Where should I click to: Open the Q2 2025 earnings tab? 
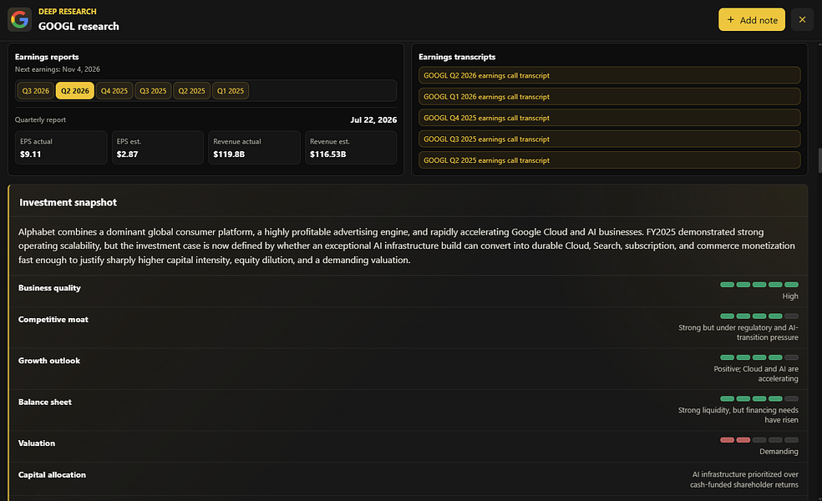point(192,91)
